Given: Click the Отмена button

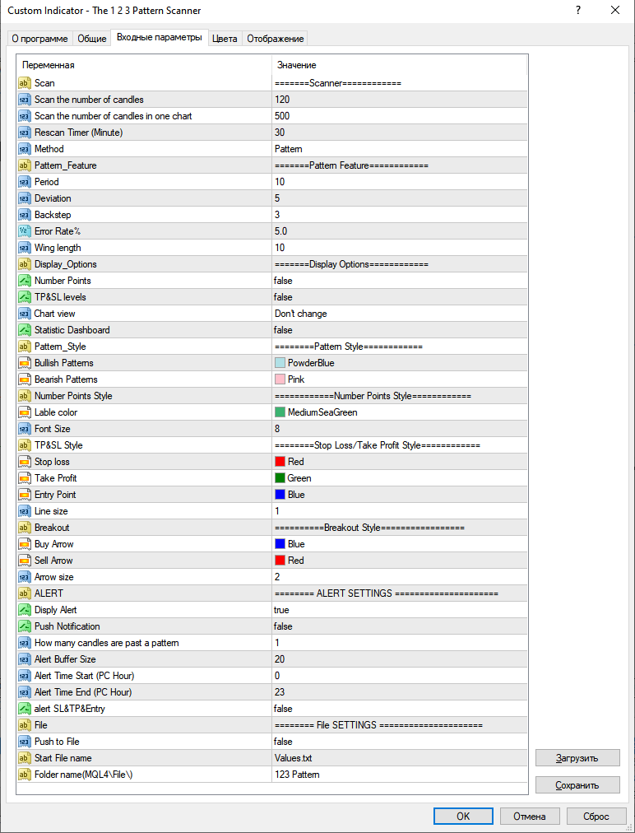Looking at the screenshot, I should click(530, 816).
